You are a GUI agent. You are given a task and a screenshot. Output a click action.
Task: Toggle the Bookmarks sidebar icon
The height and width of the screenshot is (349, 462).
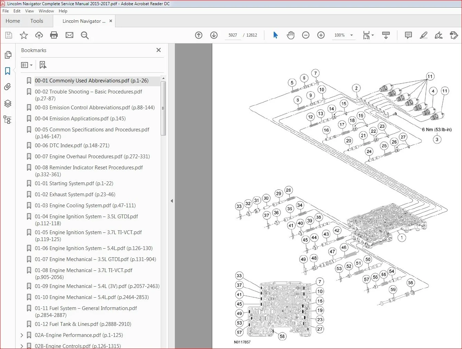(x=8, y=71)
